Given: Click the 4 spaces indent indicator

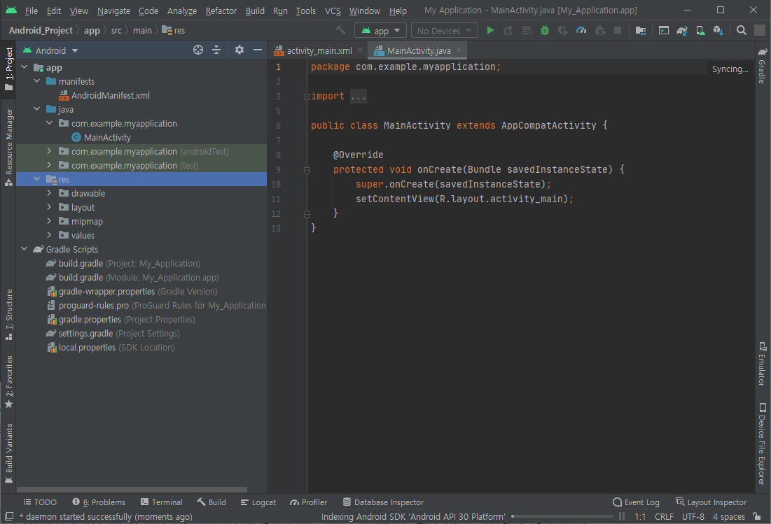Looking at the screenshot, I should [x=729, y=516].
